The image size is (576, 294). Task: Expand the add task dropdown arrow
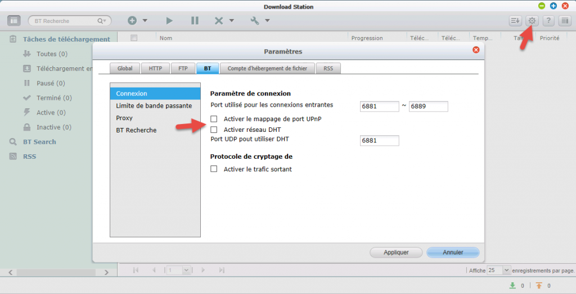(x=145, y=21)
